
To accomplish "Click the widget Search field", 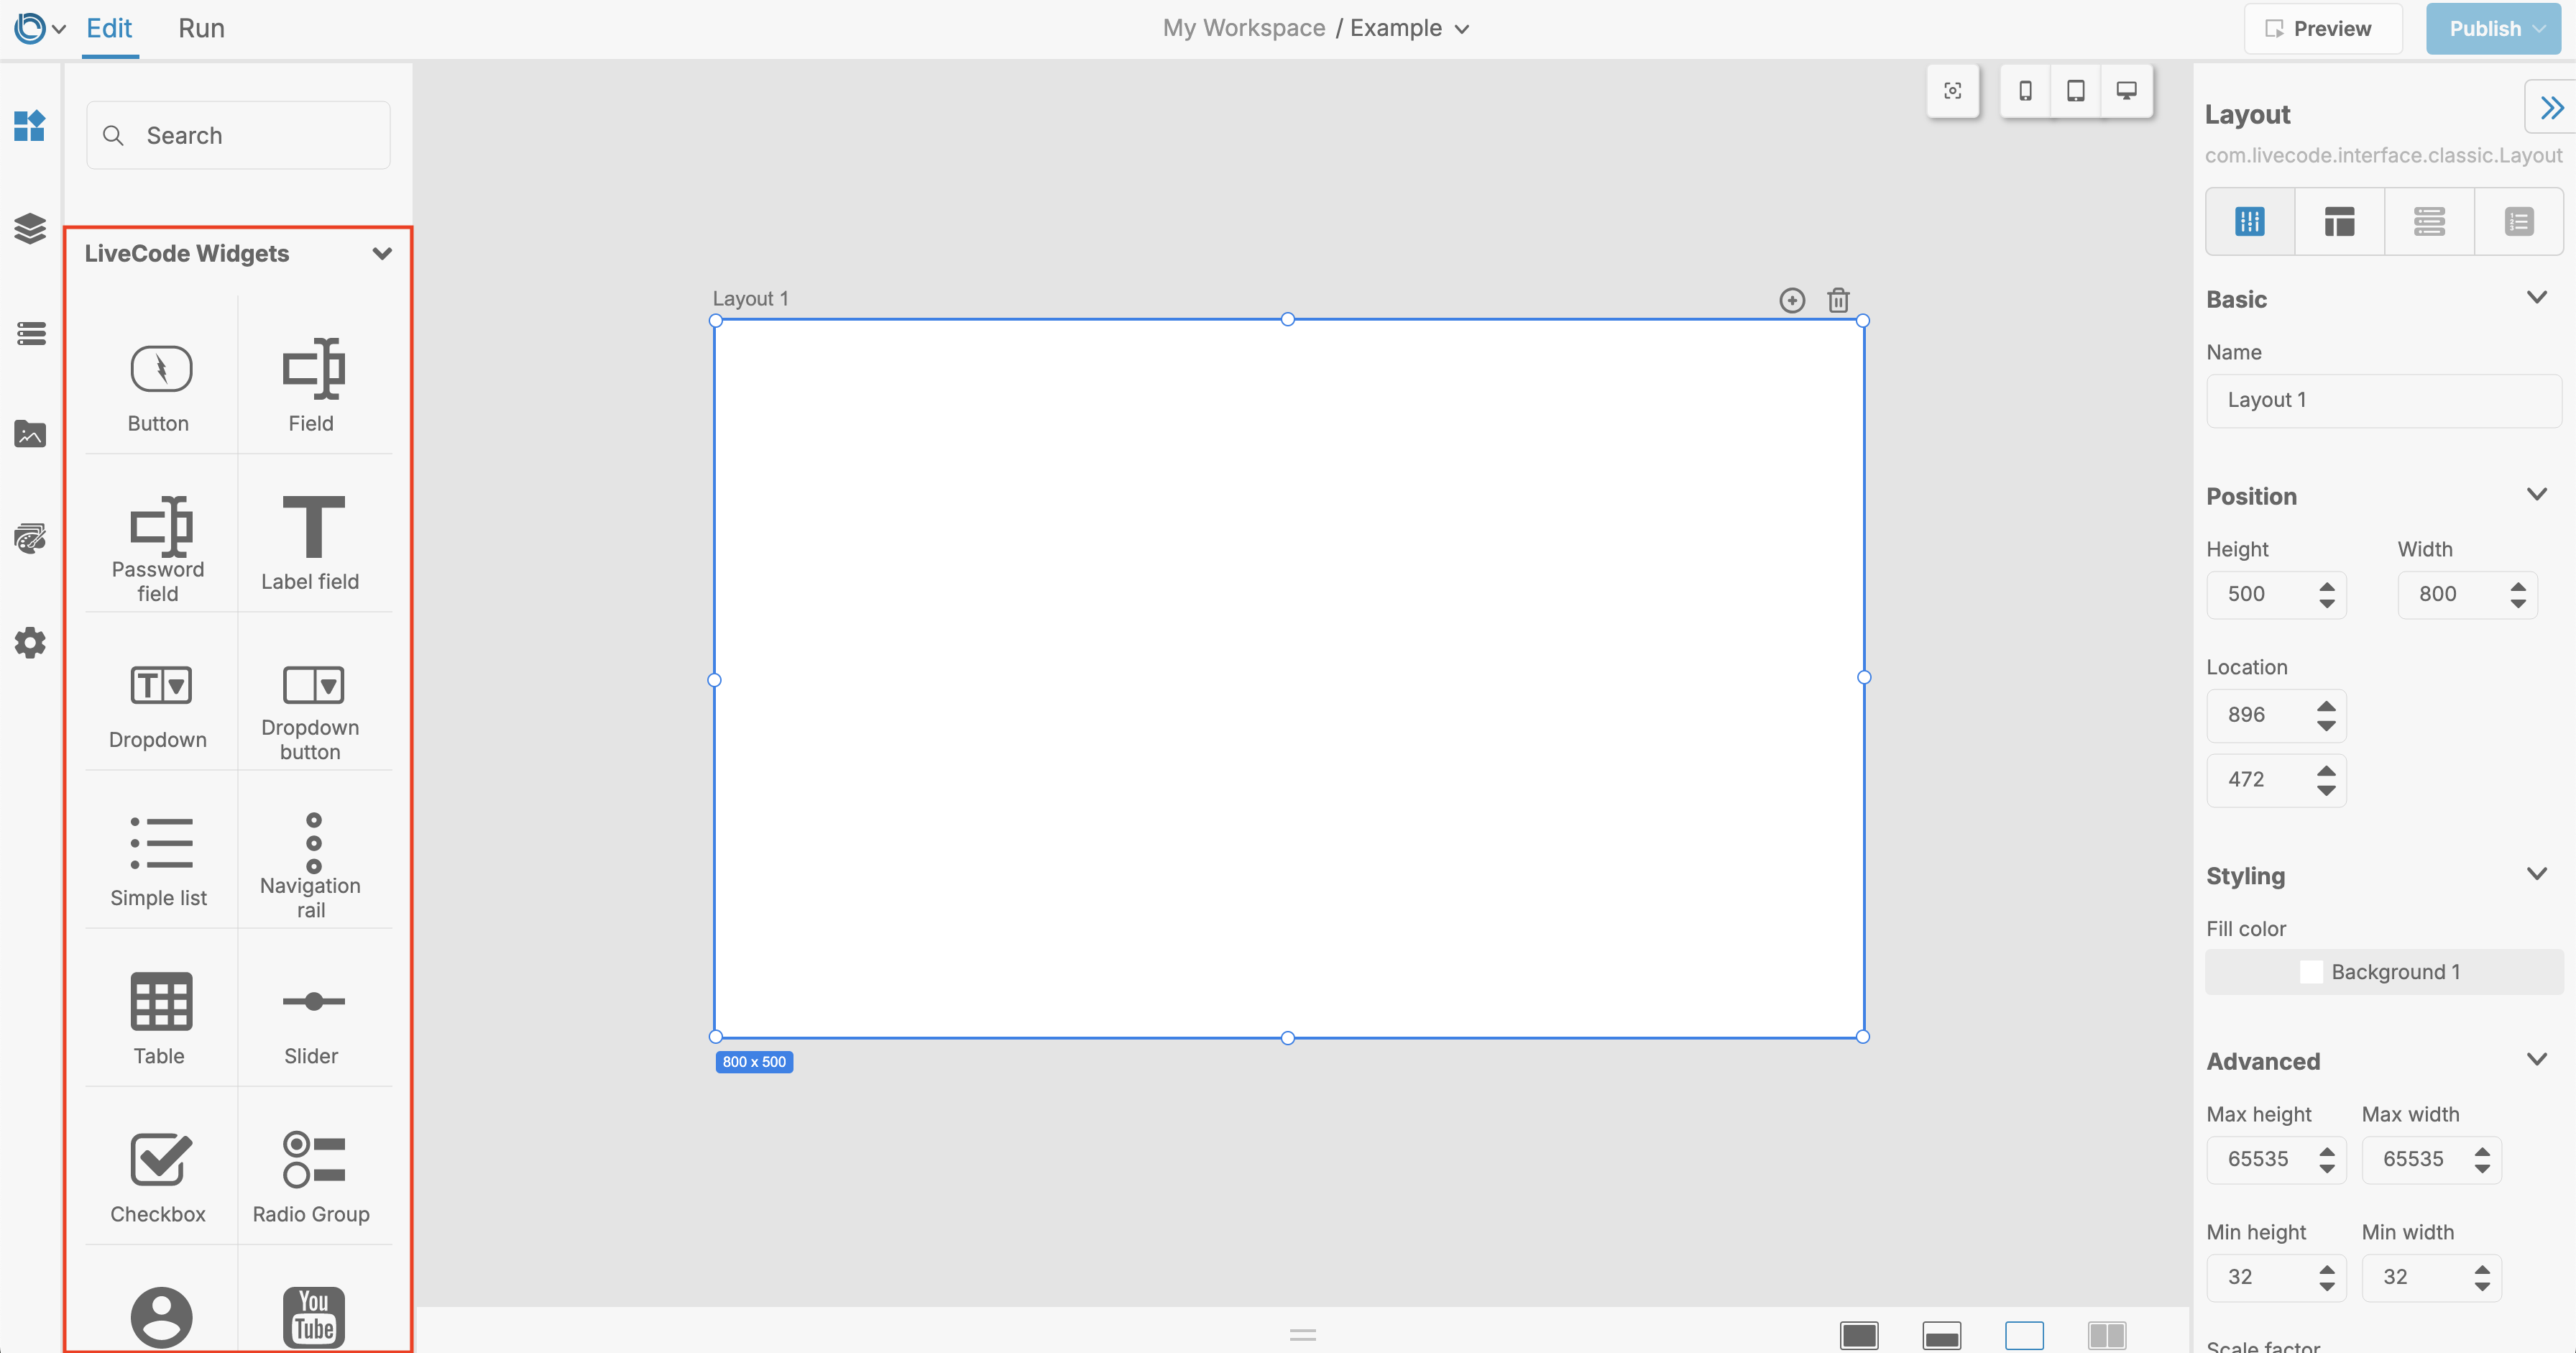I will (238, 135).
